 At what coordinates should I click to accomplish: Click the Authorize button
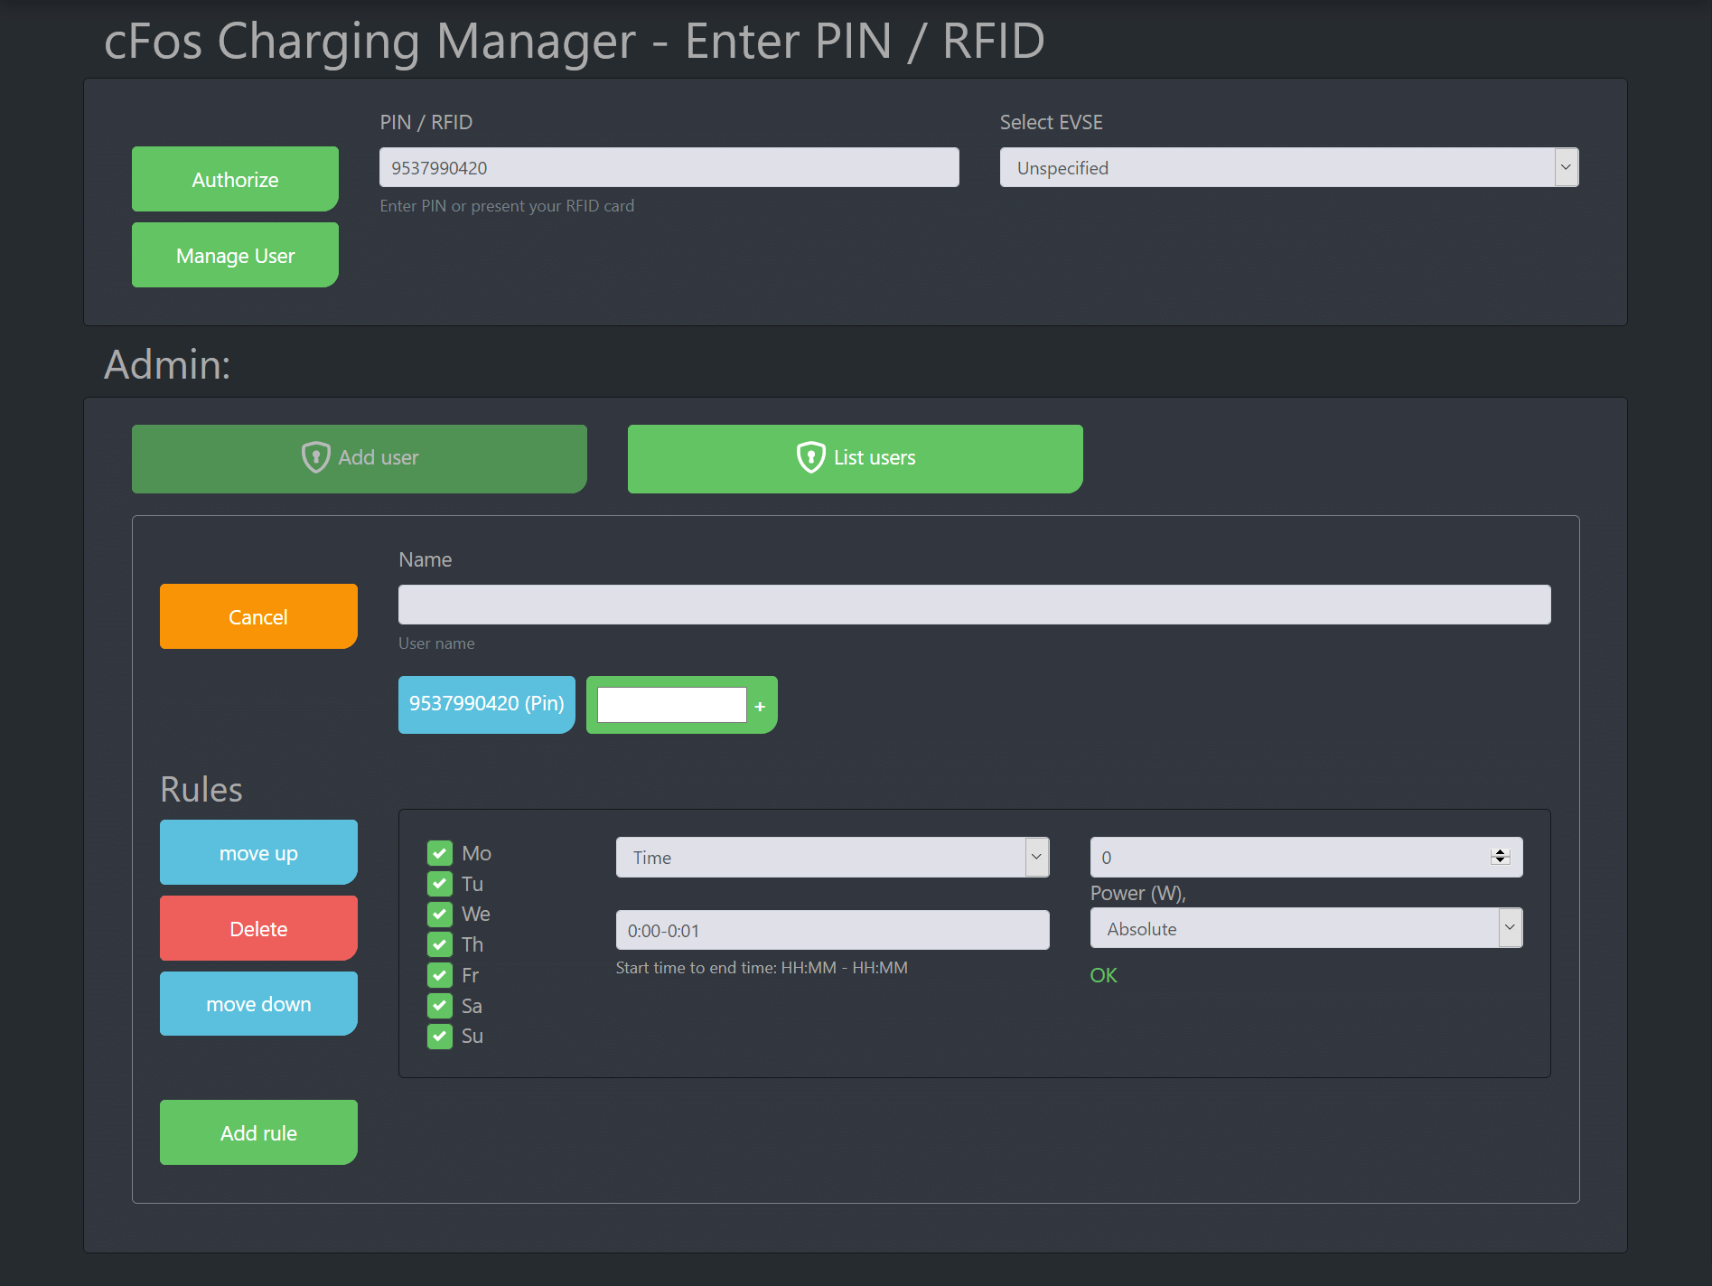(x=235, y=178)
